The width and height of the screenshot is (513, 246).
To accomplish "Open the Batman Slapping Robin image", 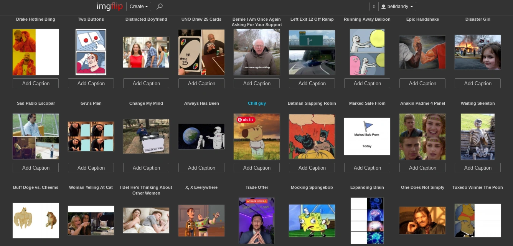I will click(312, 136).
